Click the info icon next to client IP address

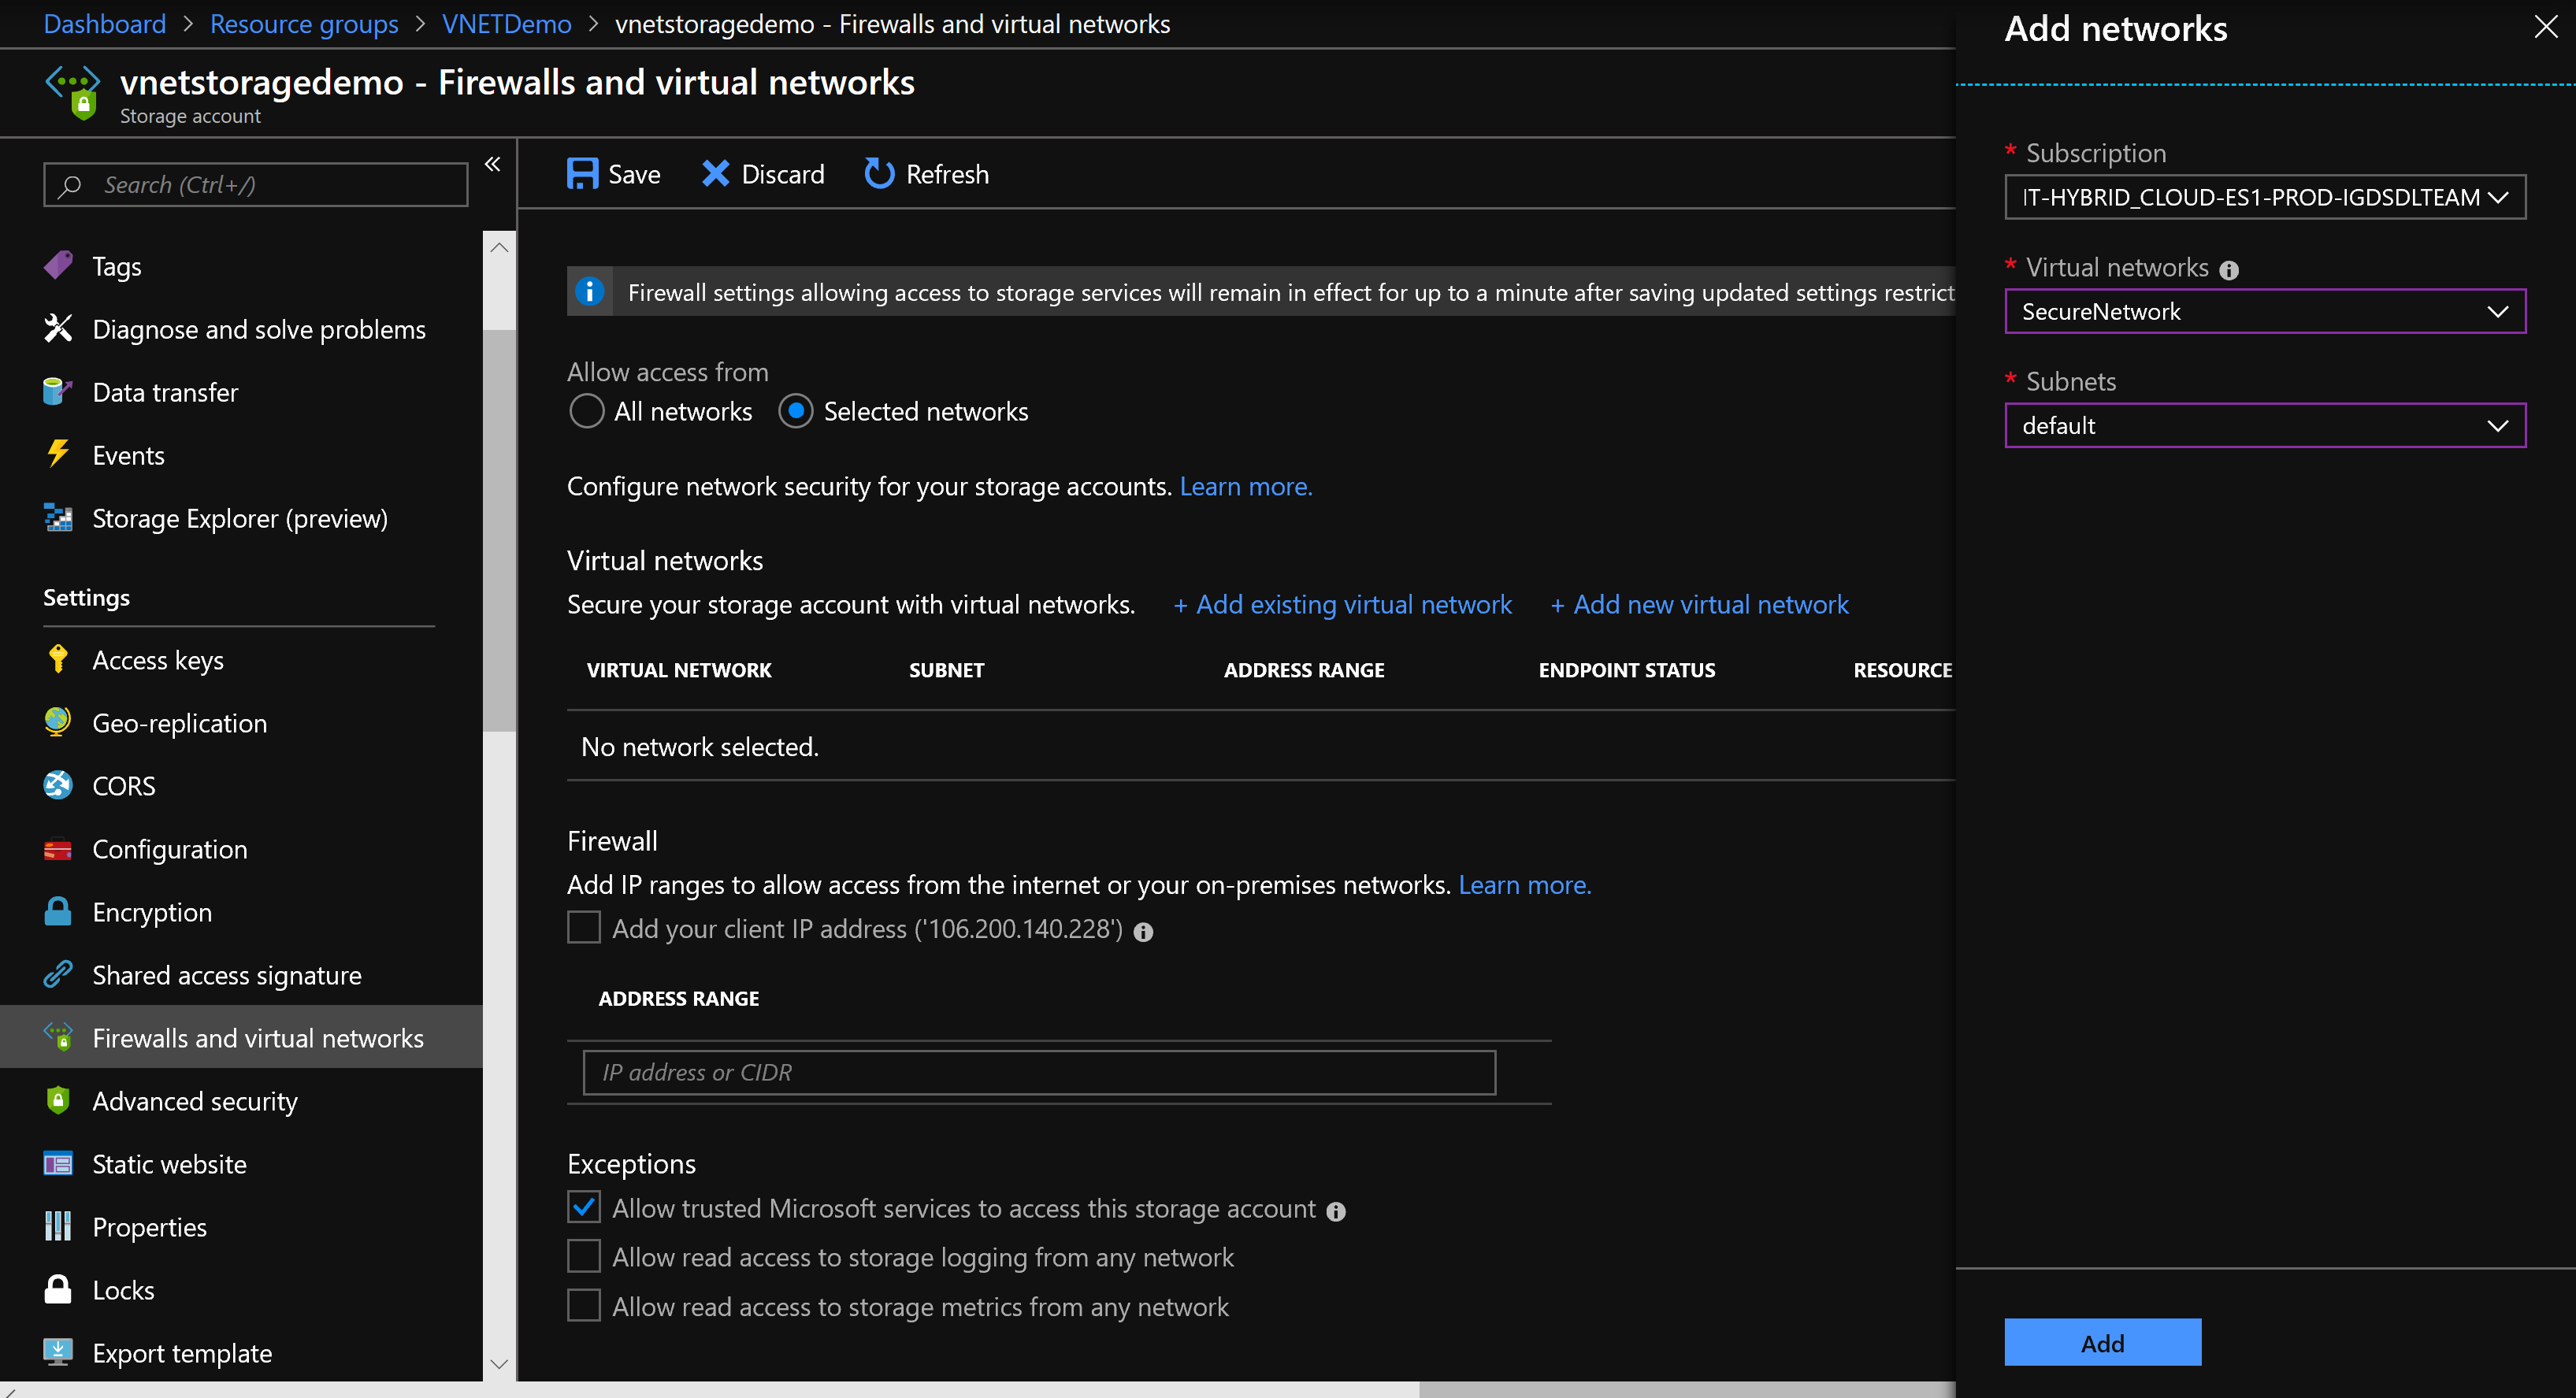(x=1143, y=932)
